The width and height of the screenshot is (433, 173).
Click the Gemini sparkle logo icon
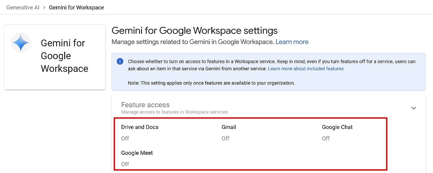click(x=21, y=43)
